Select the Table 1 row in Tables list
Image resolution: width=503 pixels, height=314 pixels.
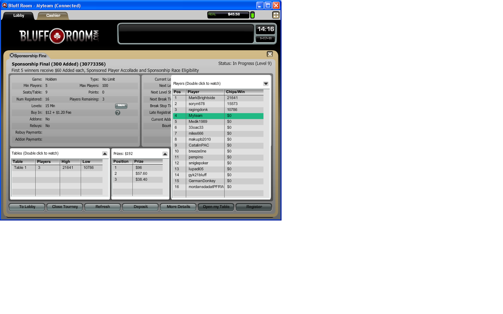57,168
